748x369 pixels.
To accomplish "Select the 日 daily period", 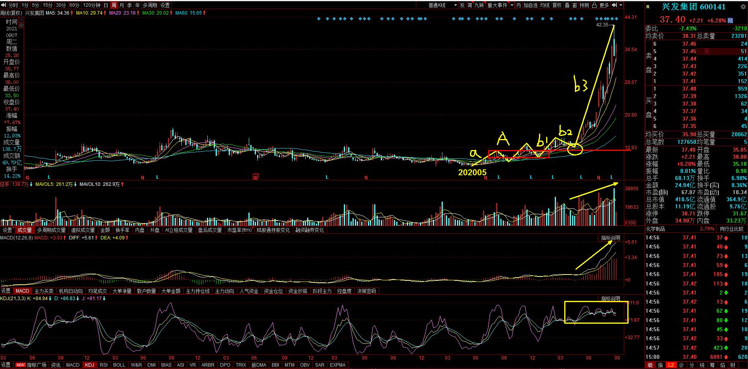I will (x=106, y=5).
